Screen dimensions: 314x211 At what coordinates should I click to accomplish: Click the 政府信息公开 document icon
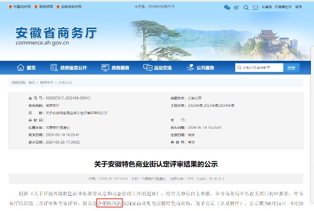[54, 68]
